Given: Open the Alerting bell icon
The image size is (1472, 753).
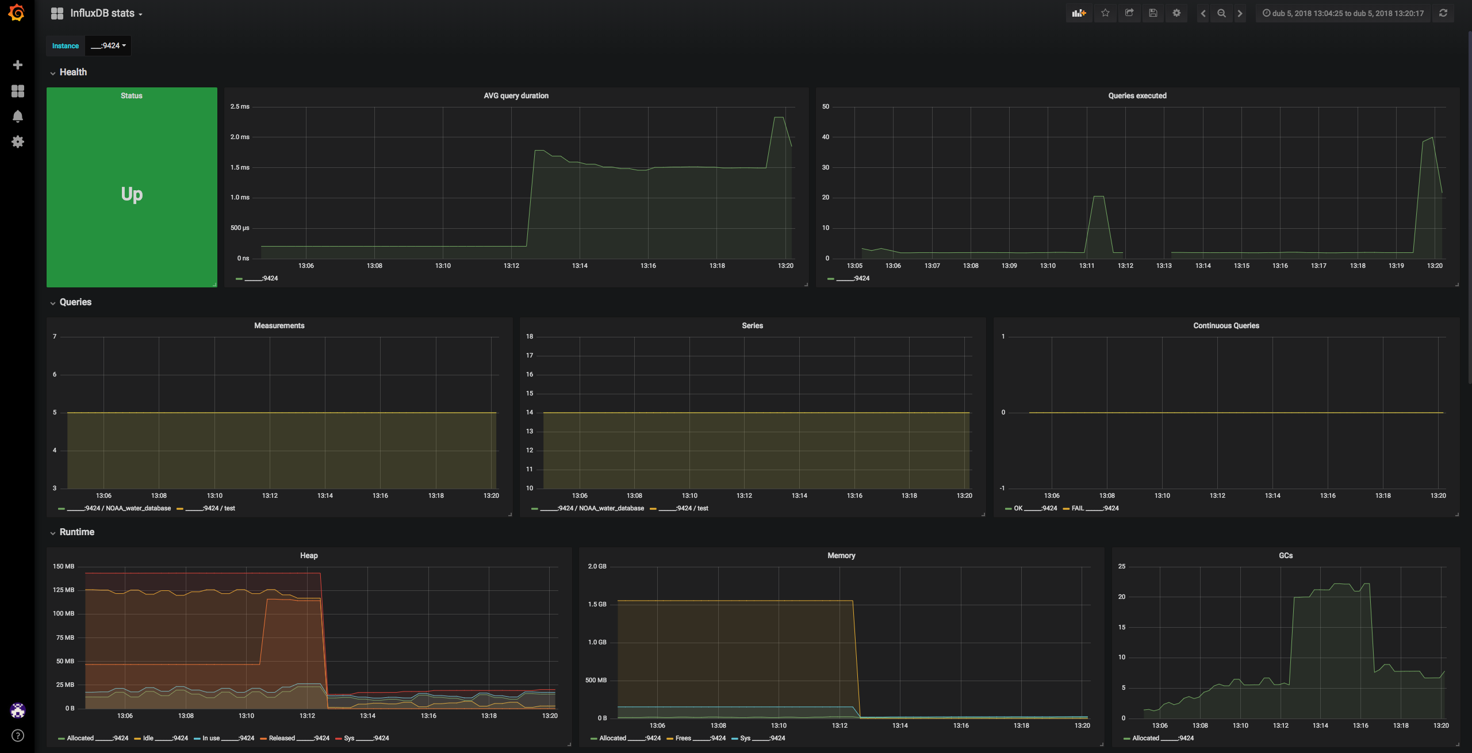Looking at the screenshot, I should [x=18, y=117].
